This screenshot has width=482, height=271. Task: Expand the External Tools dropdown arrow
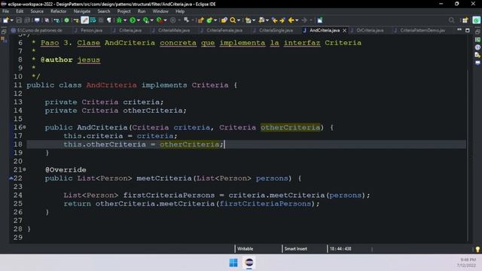point(166,20)
